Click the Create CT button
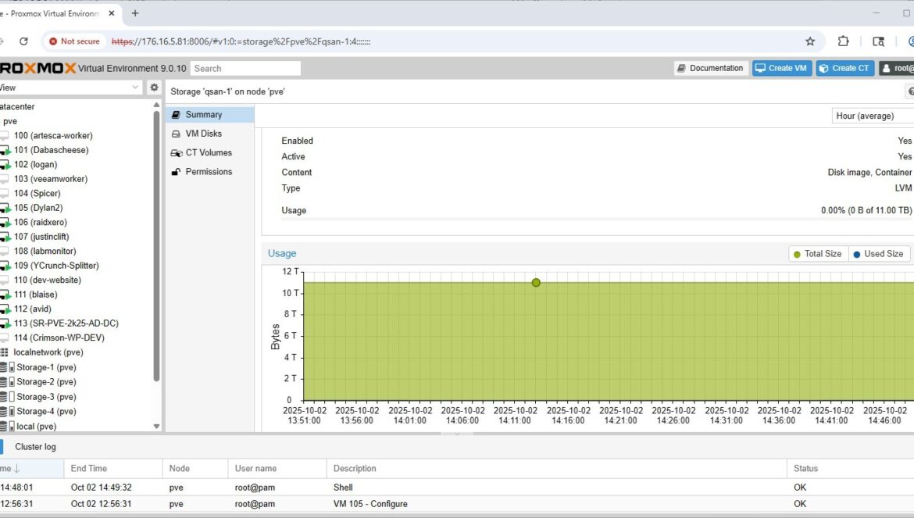This screenshot has width=914, height=518. coord(844,68)
